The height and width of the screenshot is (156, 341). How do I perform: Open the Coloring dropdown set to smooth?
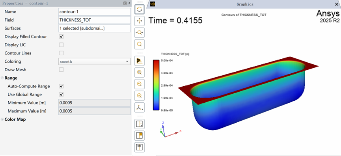[94, 62]
